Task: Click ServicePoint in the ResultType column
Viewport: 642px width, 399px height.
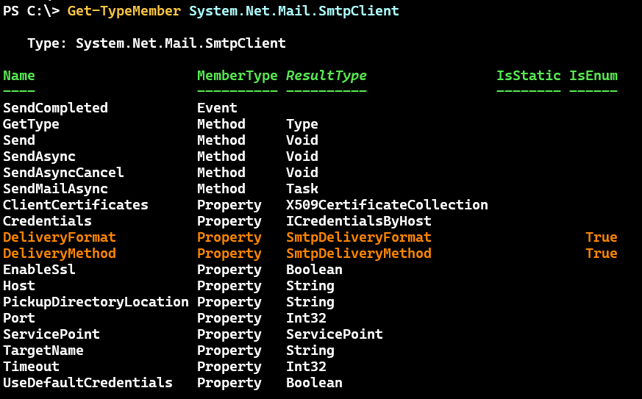Action: [335, 334]
